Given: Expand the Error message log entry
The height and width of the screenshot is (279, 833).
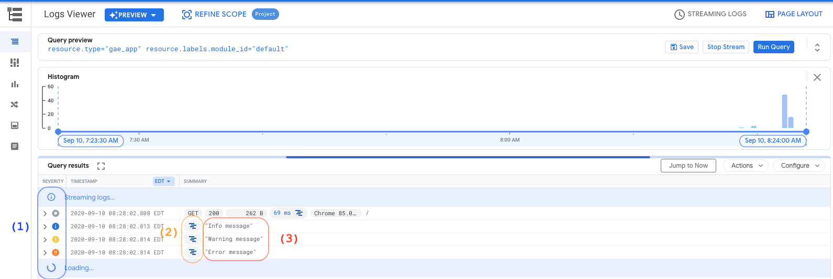Looking at the screenshot, I should click(x=45, y=253).
